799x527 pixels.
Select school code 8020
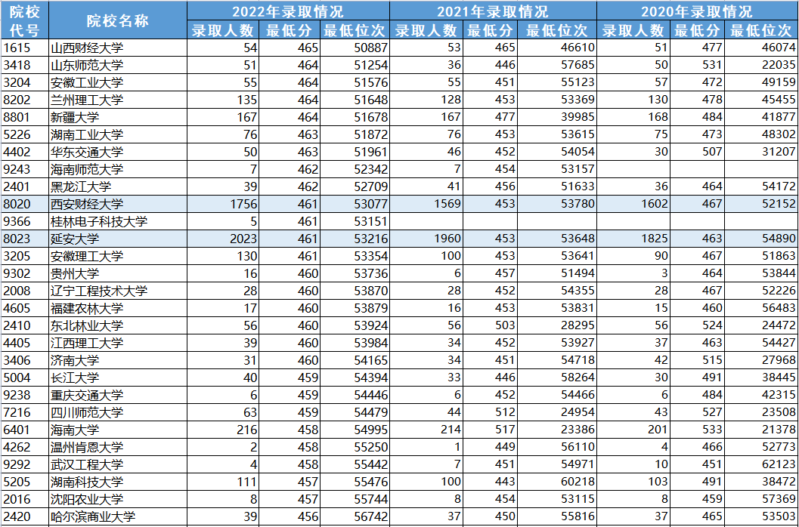(x=24, y=204)
